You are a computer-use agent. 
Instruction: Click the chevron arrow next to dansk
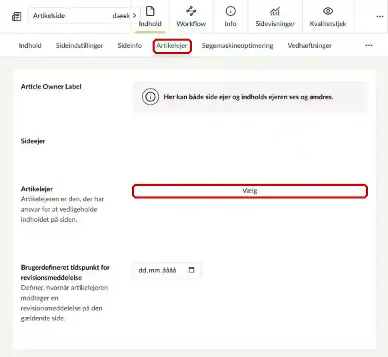point(135,15)
